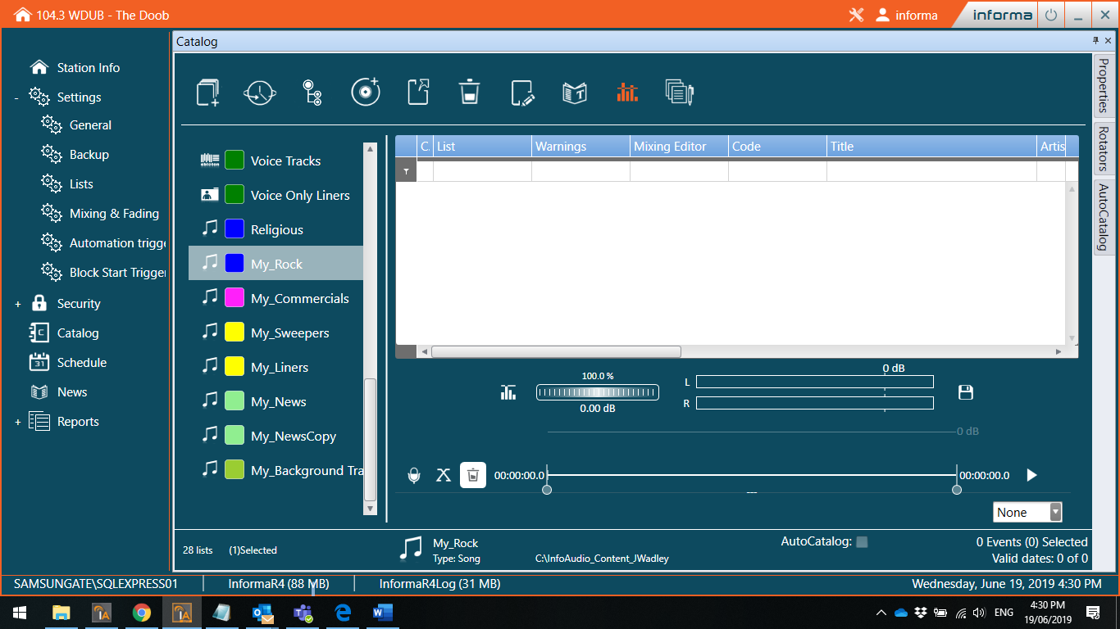Save audio changes with the disk icon
The width and height of the screenshot is (1120, 629).
pyautogui.click(x=965, y=391)
